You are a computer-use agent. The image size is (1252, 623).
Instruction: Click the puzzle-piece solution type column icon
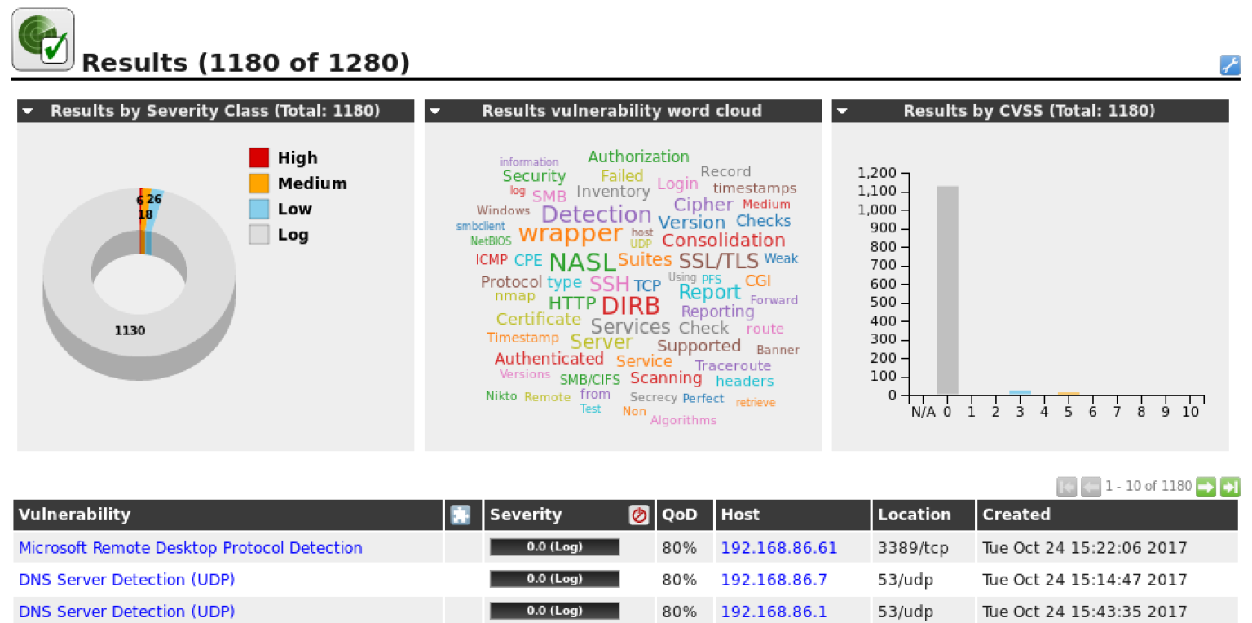[462, 515]
